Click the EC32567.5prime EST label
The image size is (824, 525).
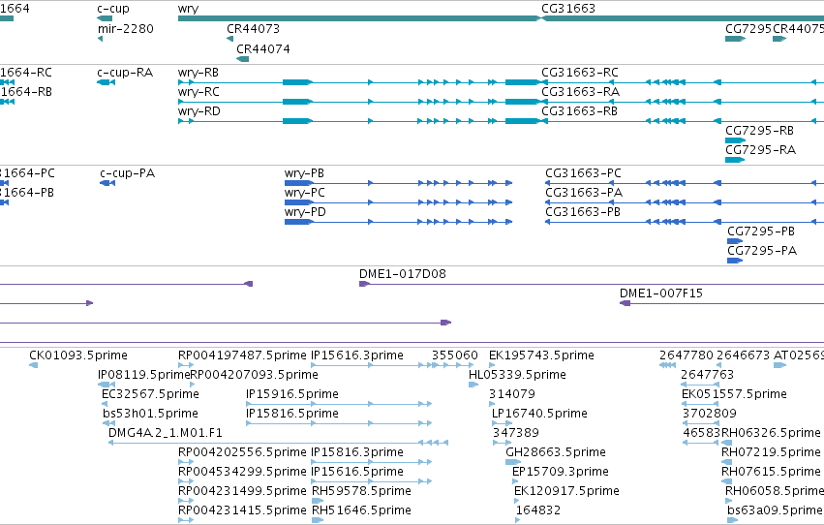click(x=150, y=394)
